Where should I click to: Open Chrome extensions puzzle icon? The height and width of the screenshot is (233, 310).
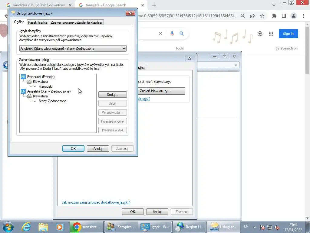[x=274, y=16]
